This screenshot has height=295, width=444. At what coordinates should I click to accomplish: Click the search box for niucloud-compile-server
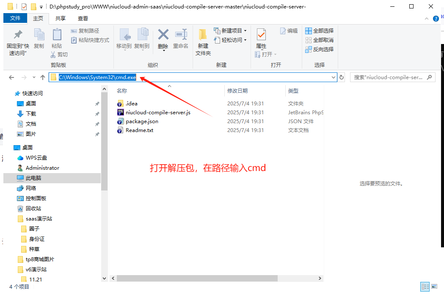point(389,77)
